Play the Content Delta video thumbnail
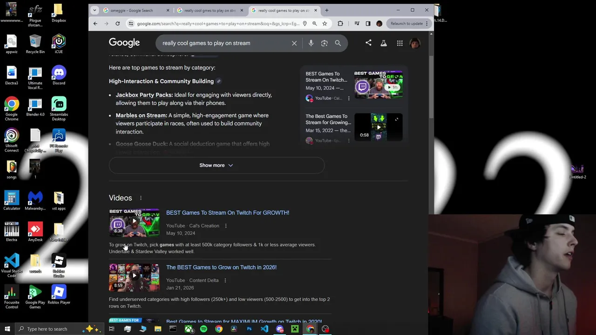596x335 pixels. point(134,277)
